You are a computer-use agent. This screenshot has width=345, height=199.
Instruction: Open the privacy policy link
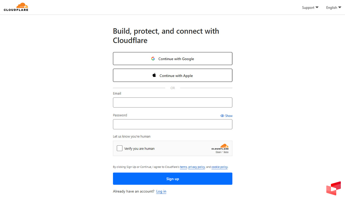(x=196, y=167)
